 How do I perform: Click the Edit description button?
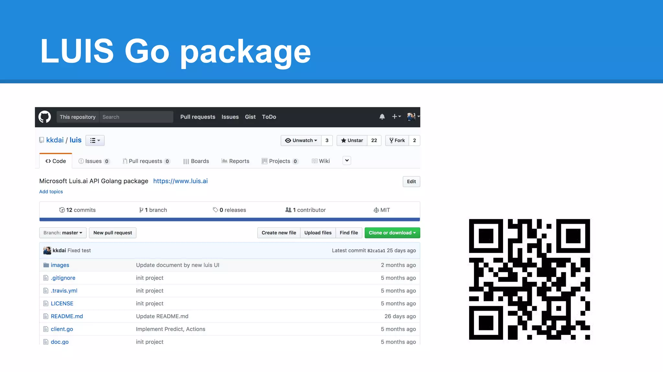[411, 181]
